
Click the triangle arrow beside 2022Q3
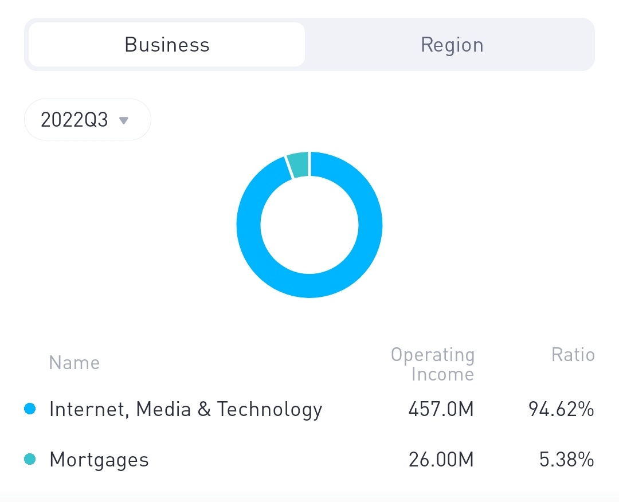point(123,120)
